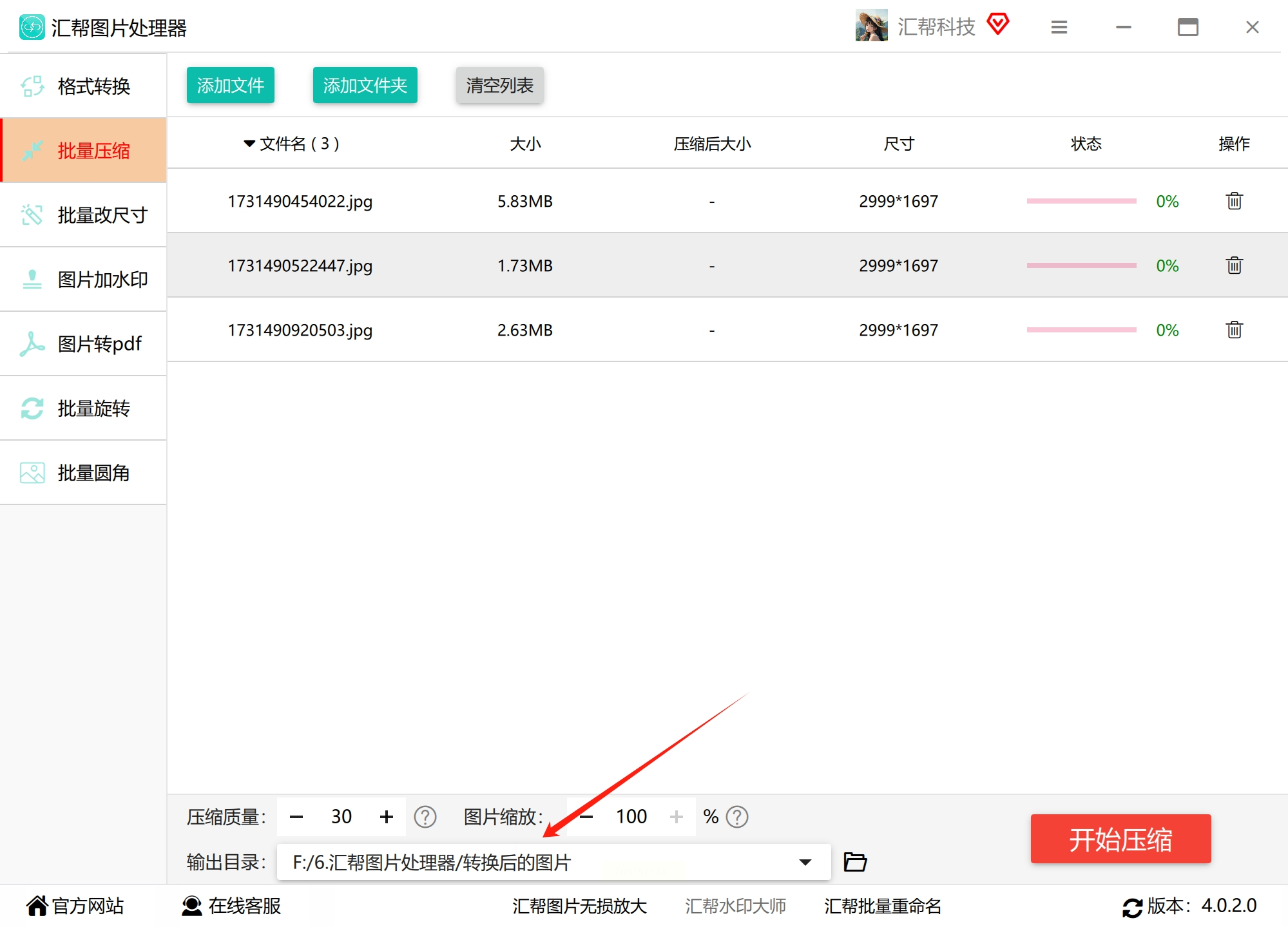
Task: Increase compression quality with plus button
Action: [x=387, y=817]
